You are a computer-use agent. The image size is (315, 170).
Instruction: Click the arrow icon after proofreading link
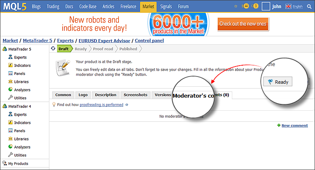click(127, 105)
